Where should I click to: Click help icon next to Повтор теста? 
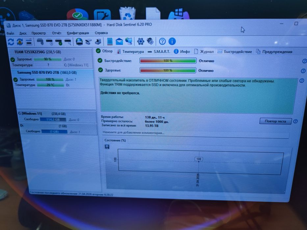(295, 121)
